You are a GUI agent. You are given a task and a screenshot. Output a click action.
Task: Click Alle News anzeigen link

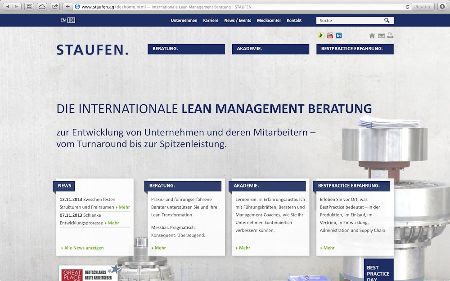[x=82, y=248]
